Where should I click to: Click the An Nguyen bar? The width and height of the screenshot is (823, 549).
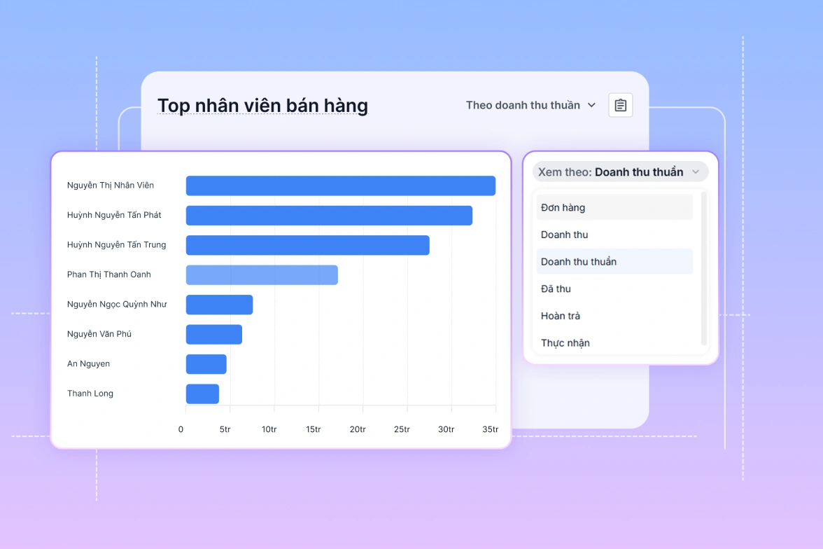point(206,364)
